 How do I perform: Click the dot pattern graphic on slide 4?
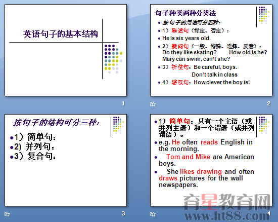pos(264,125)
